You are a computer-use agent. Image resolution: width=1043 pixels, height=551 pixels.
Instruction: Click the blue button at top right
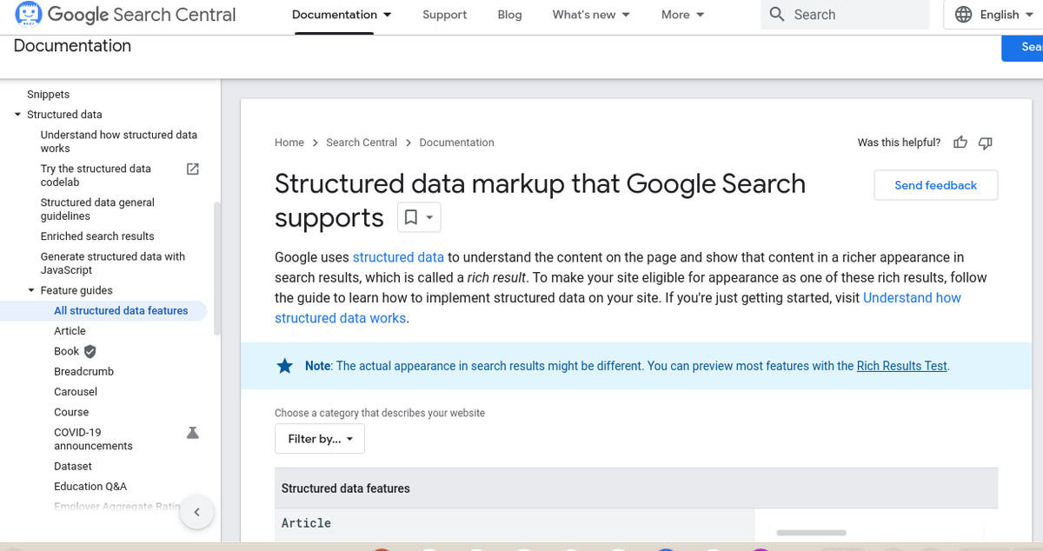[1022, 47]
